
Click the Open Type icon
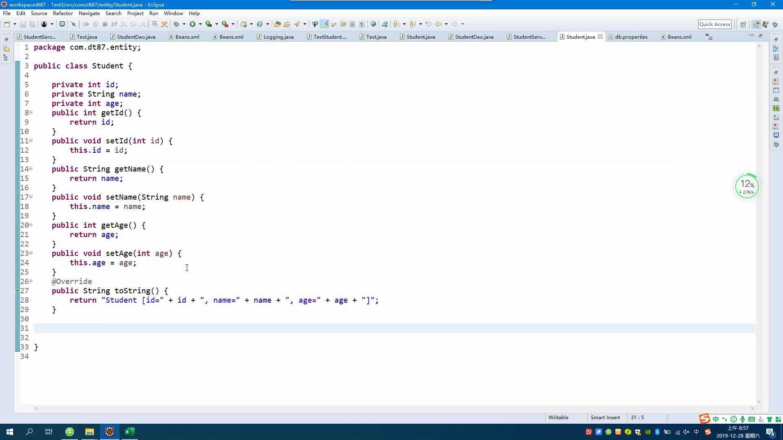click(277, 24)
